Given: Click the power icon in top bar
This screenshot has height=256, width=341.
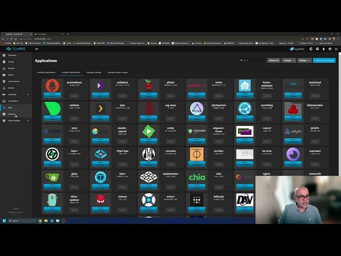Looking at the screenshot, I should 336,49.
